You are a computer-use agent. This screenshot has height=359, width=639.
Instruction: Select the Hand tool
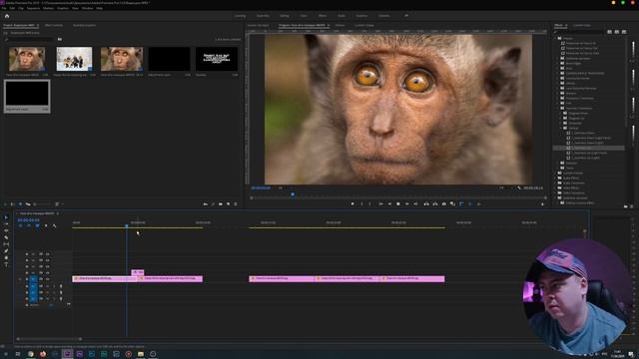6,257
